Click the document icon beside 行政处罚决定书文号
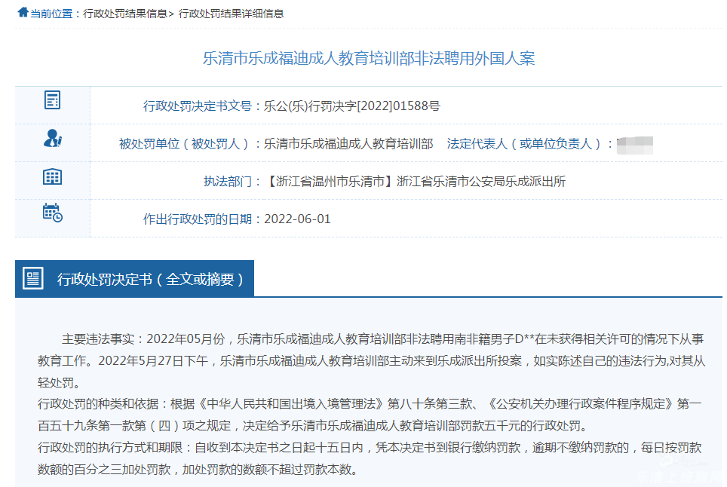The image size is (727, 487). click(x=52, y=100)
